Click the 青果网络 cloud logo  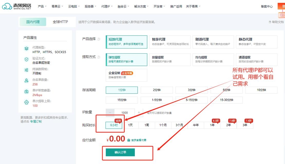point(7,6)
